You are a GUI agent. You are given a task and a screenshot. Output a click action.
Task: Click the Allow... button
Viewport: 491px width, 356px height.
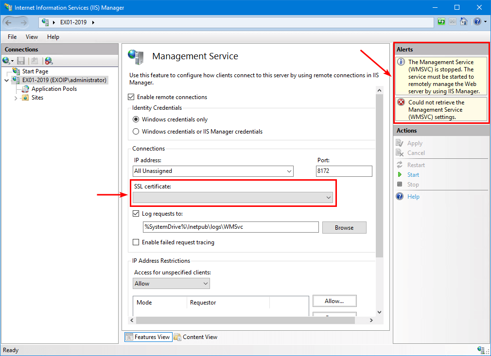[334, 301]
